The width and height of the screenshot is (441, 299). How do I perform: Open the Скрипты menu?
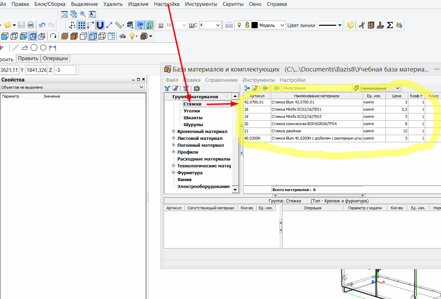tap(233, 4)
